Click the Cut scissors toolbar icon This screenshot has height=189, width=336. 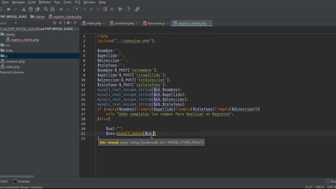(24, 9)
